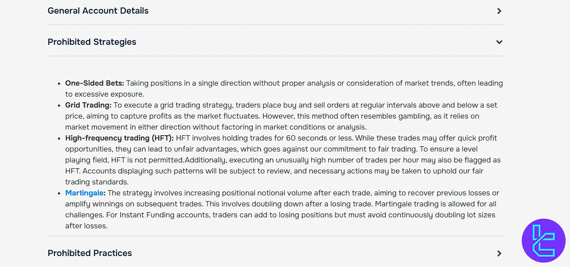Toggle the Prohibited Strategies section heading
The image size is (570, 267).
click(x=92, y=42)
